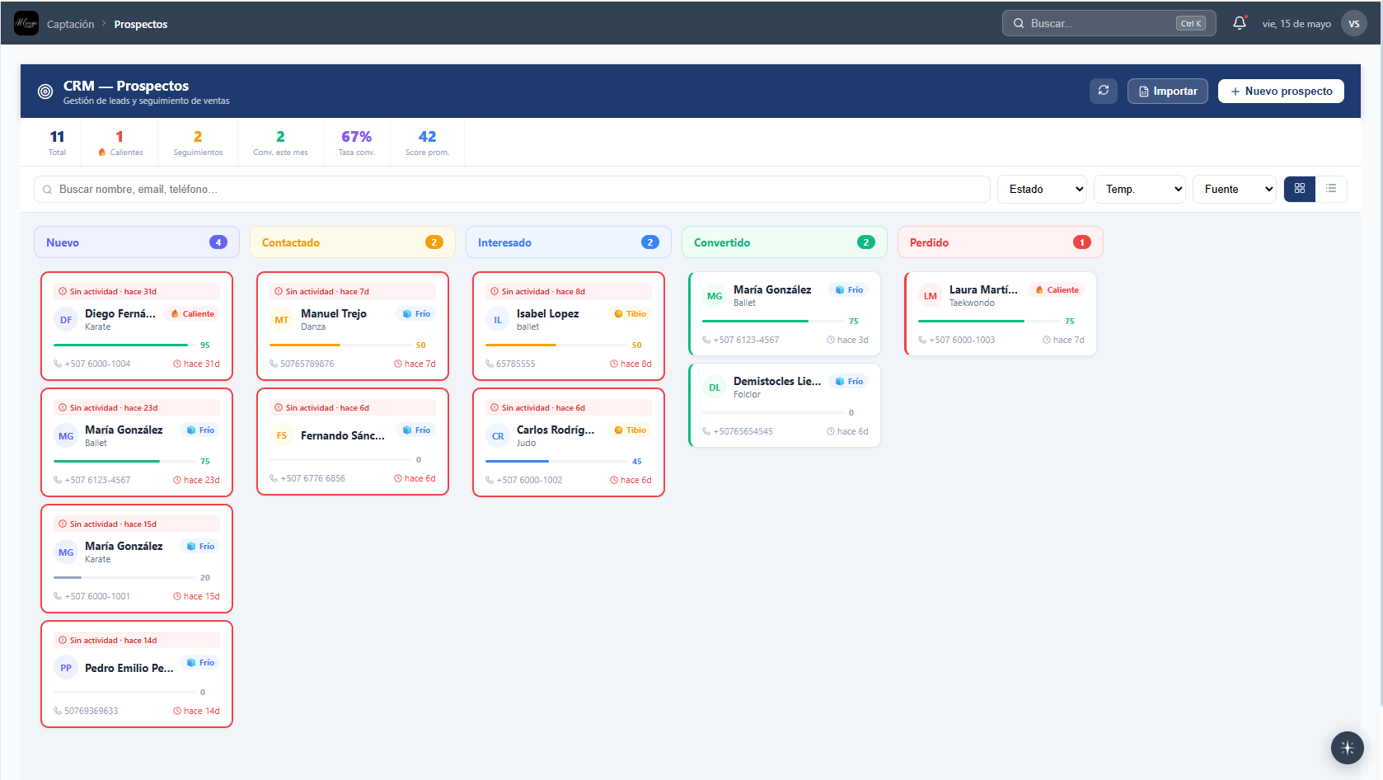This screenshot has height=780, width=1383.
Task: Click the Tibio badge on Carlos Rodríg card
Action: [630, 430]
